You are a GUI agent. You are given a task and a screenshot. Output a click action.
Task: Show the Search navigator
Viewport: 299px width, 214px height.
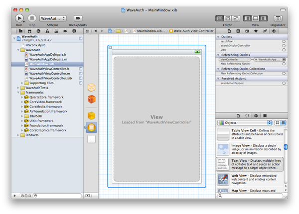coord(38,31)
